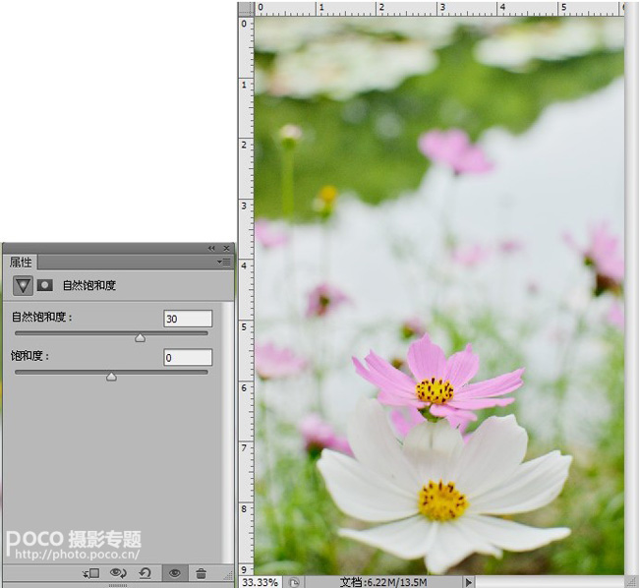The height and width of the screenshot is (588, 639).
Task: Clip adjustment to the layer below
Action: click(91, 573)
